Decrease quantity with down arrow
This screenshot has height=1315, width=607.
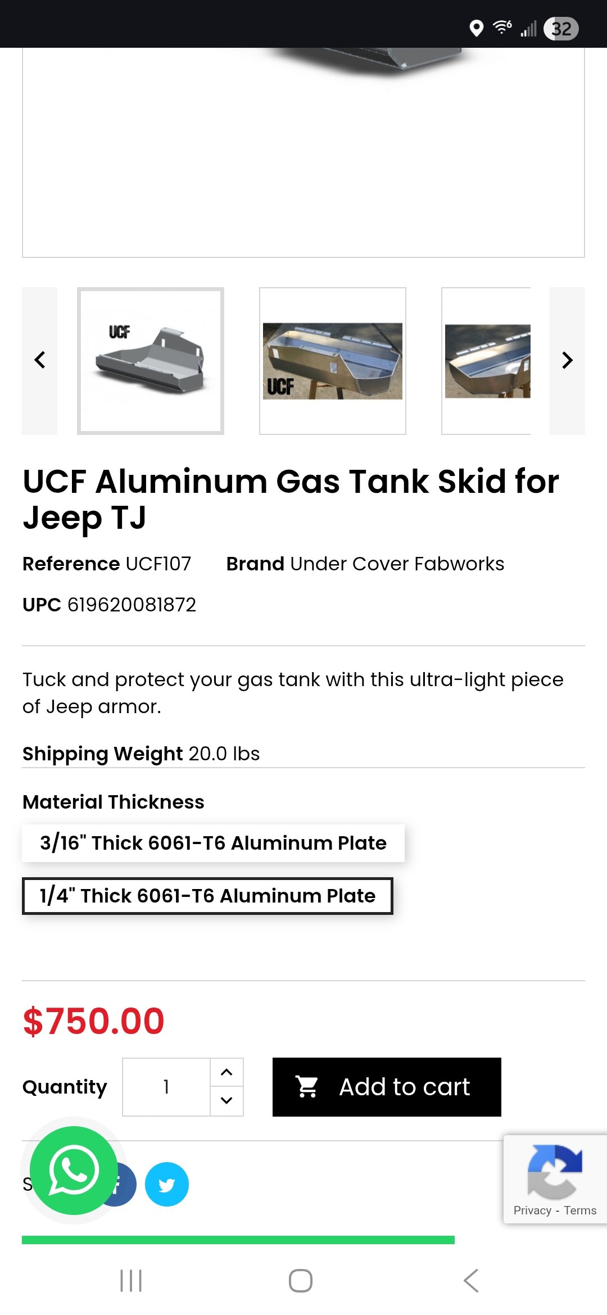point(227,1100)
